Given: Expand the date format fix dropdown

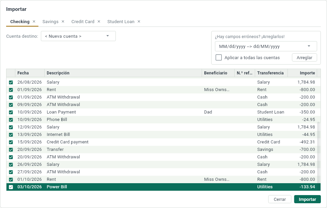Looking at the screenshot, I should [x=266, y=46].
